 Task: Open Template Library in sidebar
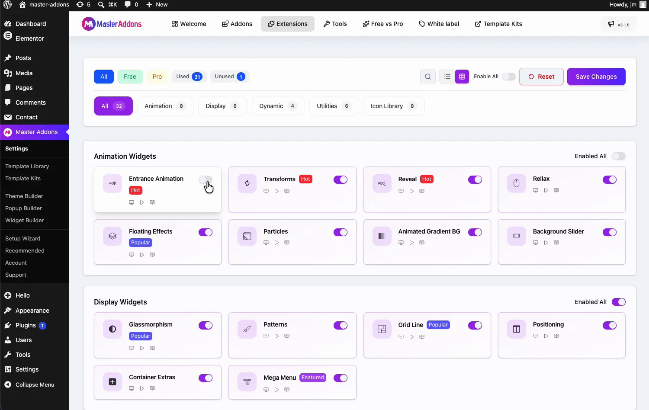point(27,166)
